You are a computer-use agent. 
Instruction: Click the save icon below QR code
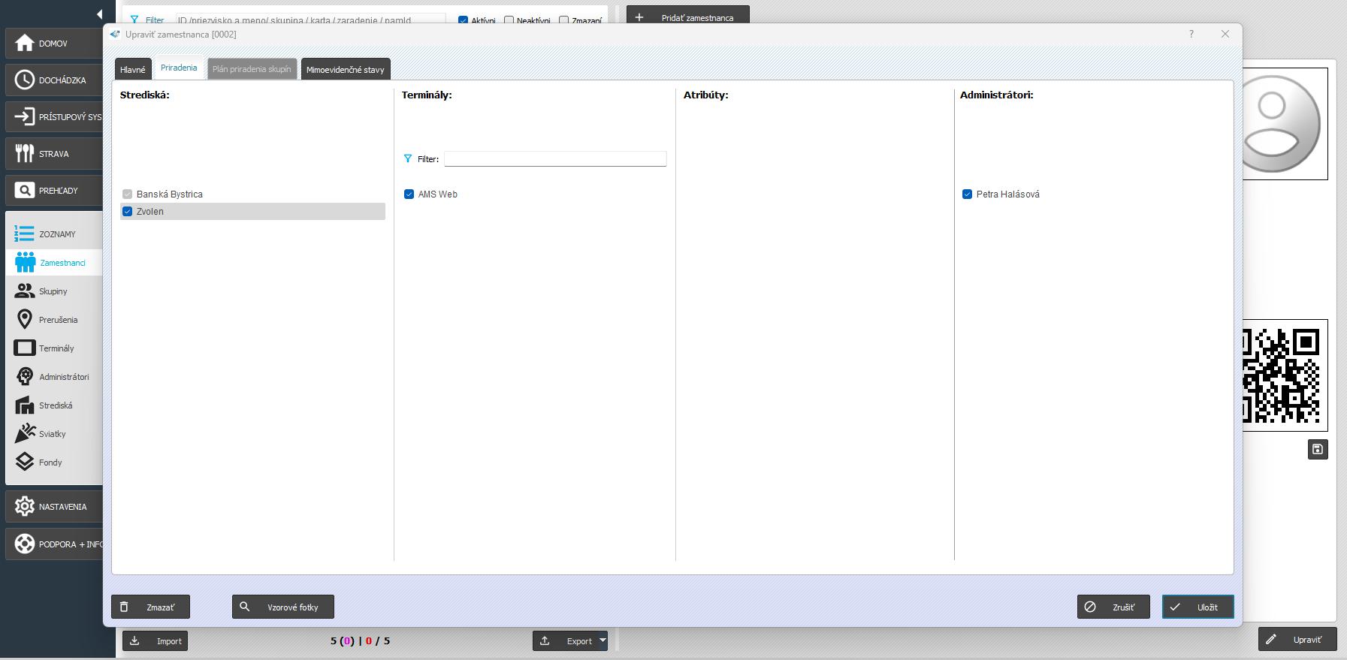(1317, 449)
